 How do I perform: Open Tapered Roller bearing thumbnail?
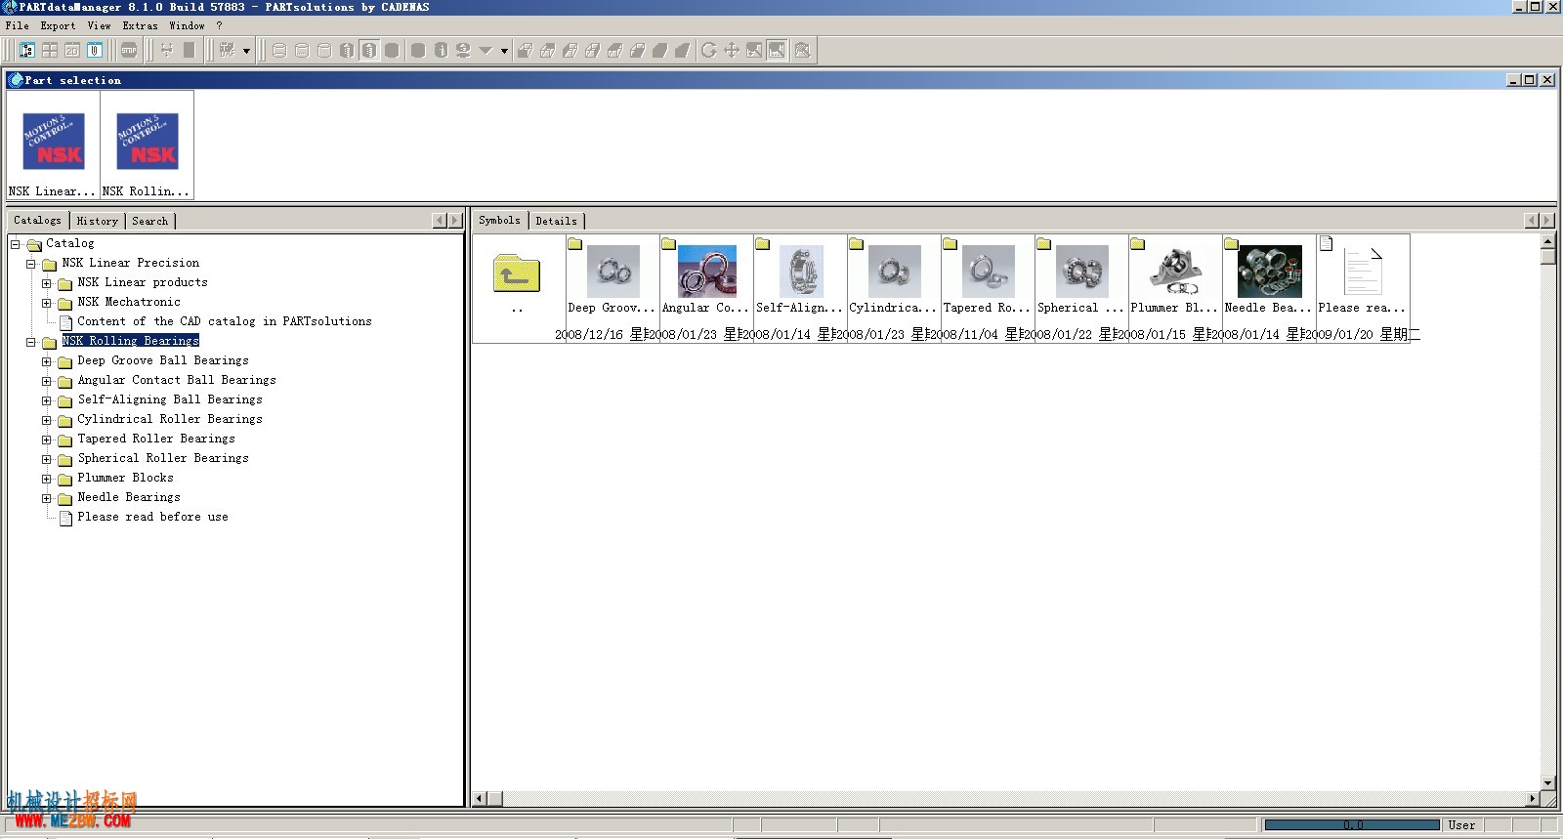click(988, 272)
